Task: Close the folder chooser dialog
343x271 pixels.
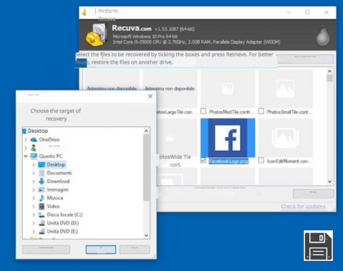Action: [150, 96]
